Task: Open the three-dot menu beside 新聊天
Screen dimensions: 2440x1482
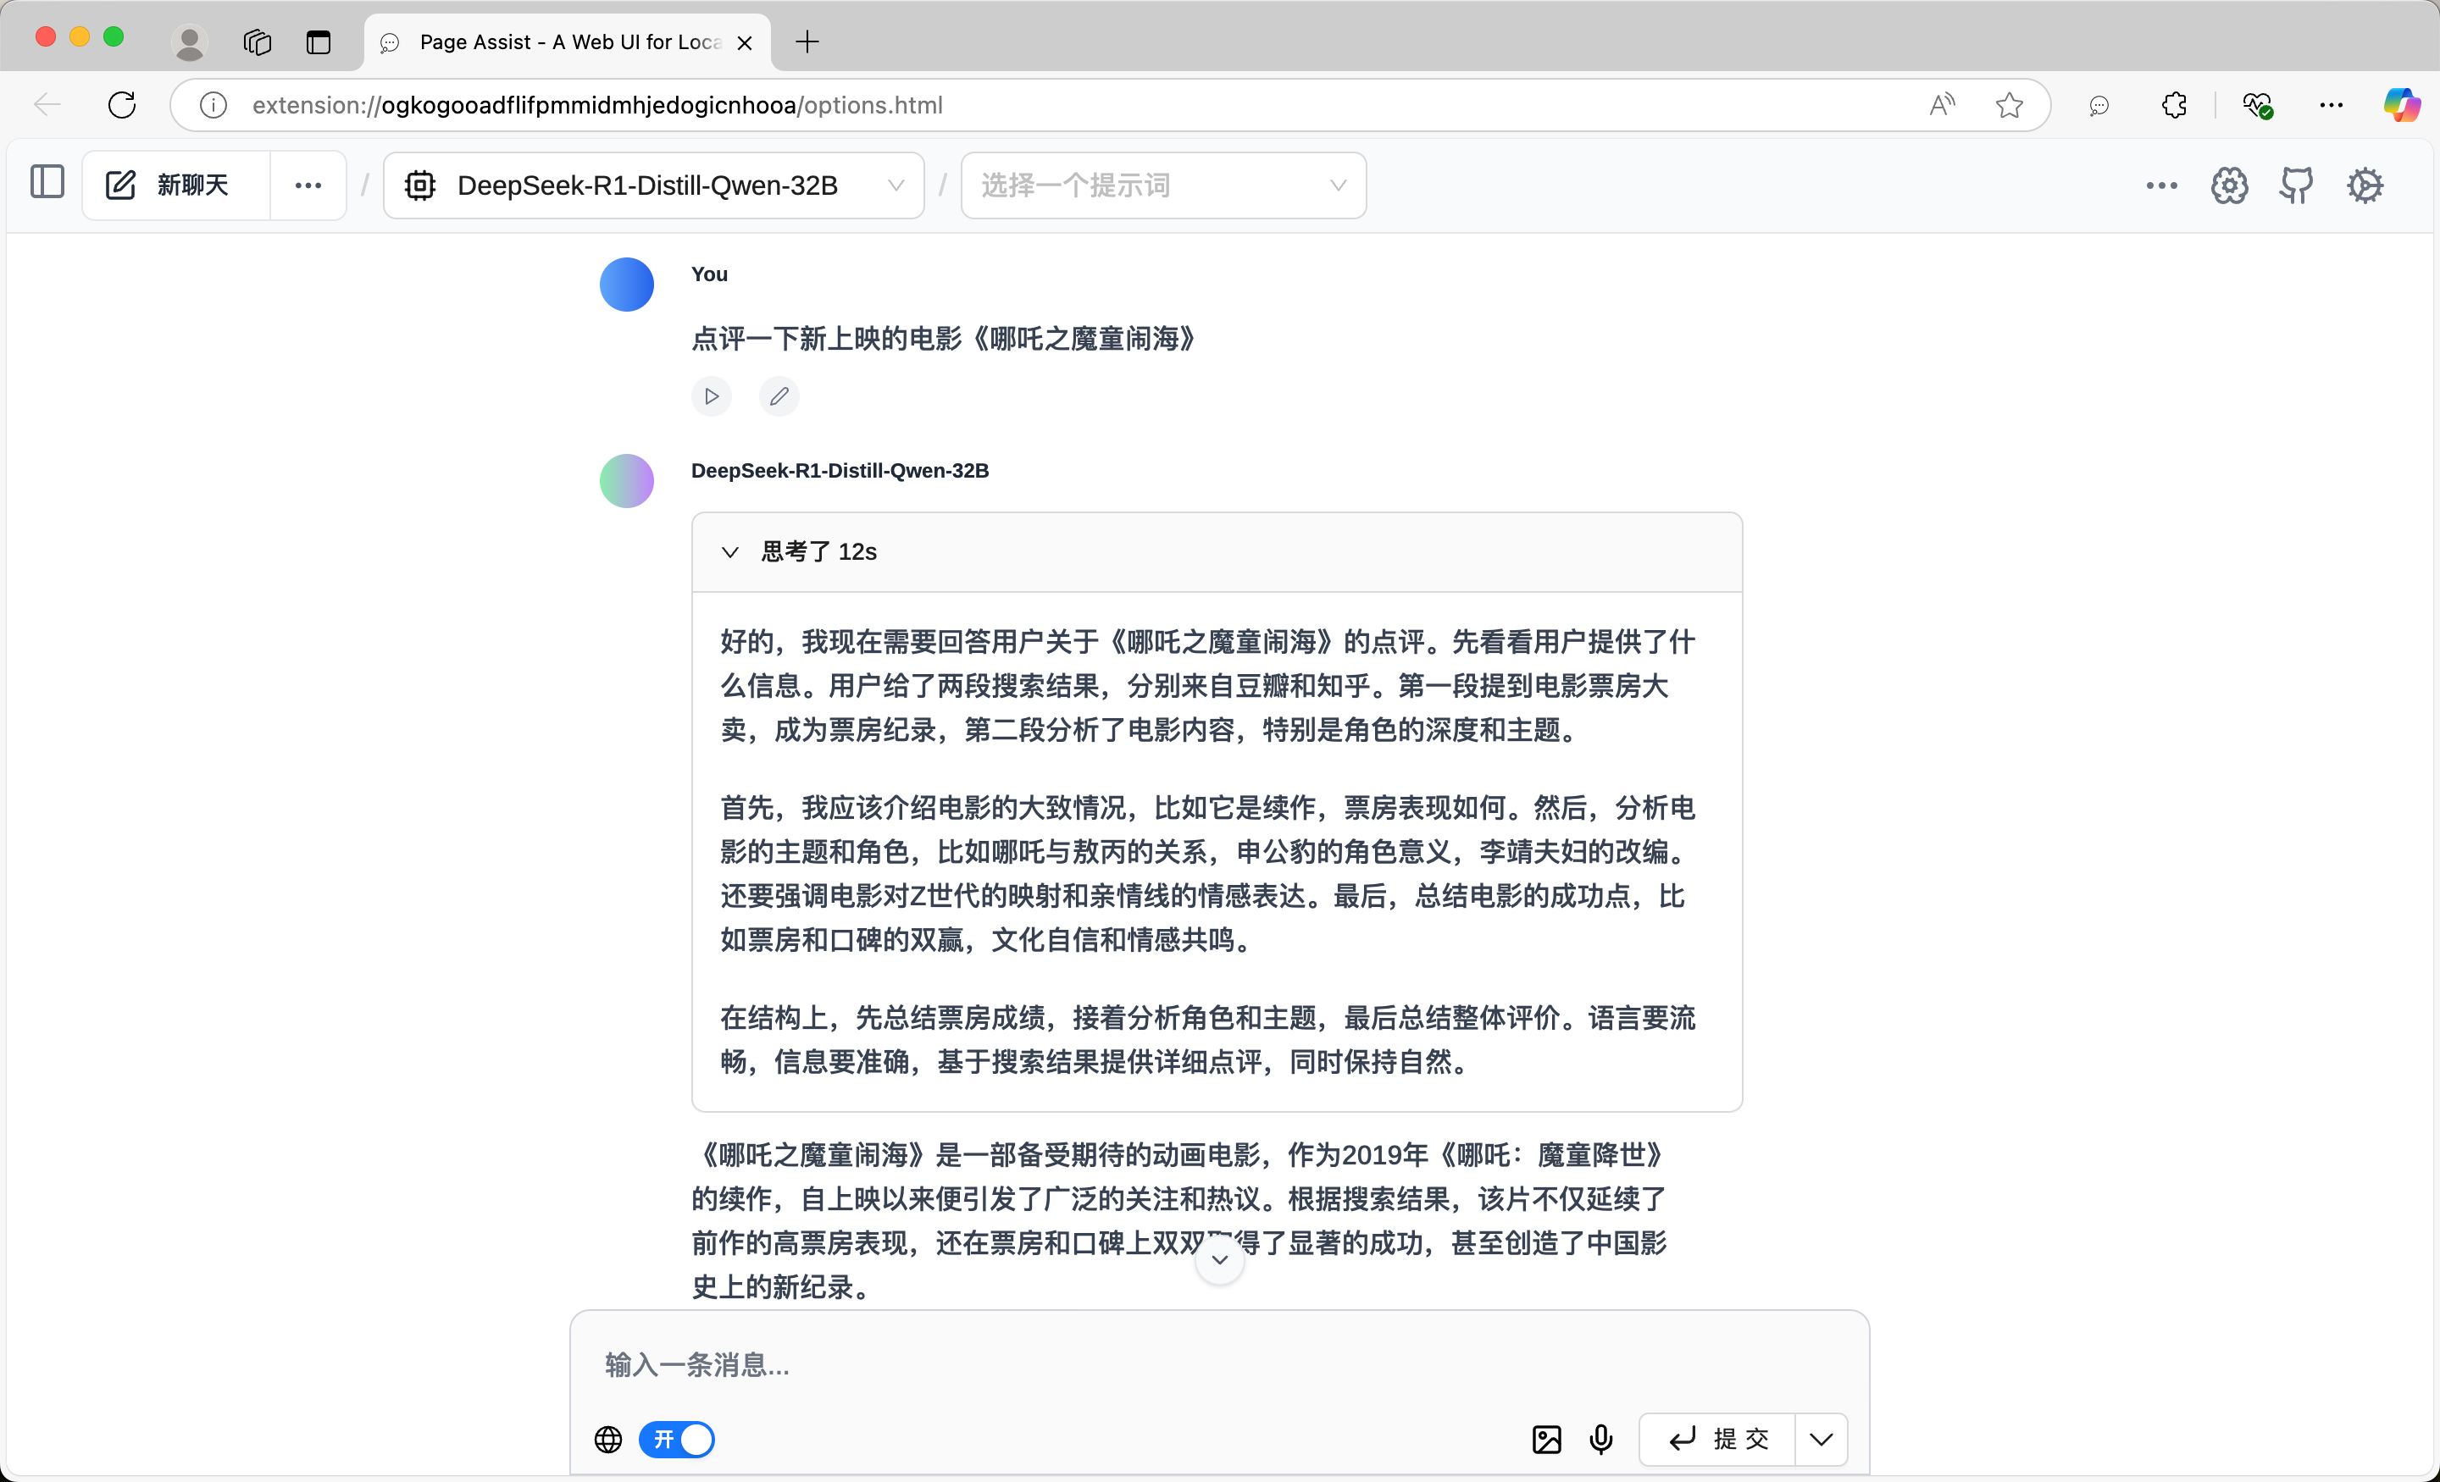Action: [308, 185]
